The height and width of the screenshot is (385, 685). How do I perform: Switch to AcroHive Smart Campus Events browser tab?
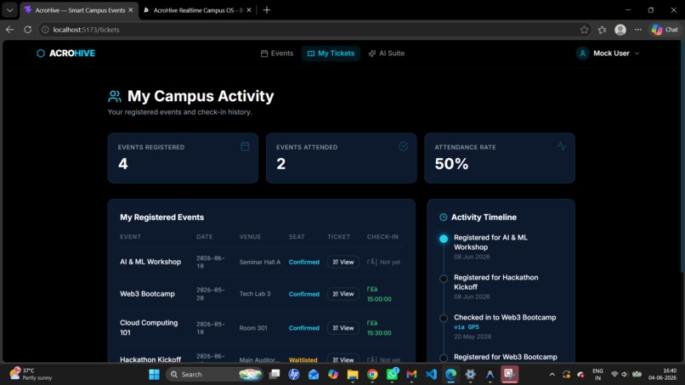click(79, 10)
